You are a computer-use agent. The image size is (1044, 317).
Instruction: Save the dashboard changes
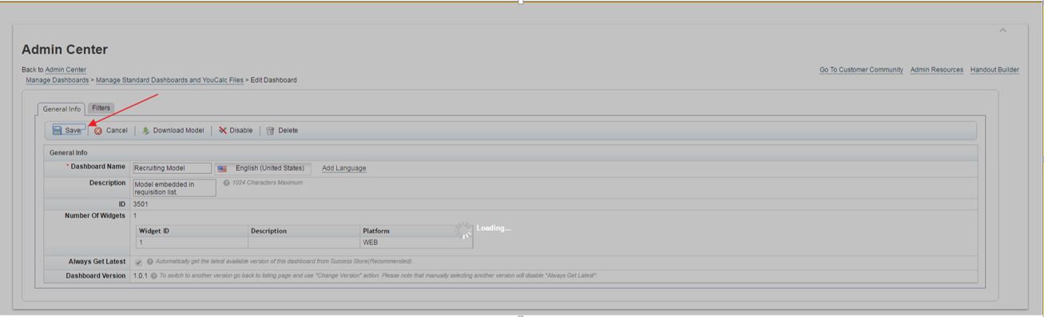[x=68, y=130]
